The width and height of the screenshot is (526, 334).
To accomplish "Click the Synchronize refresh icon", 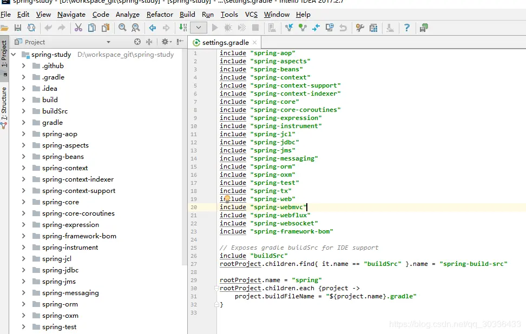I will coord(31,28).
